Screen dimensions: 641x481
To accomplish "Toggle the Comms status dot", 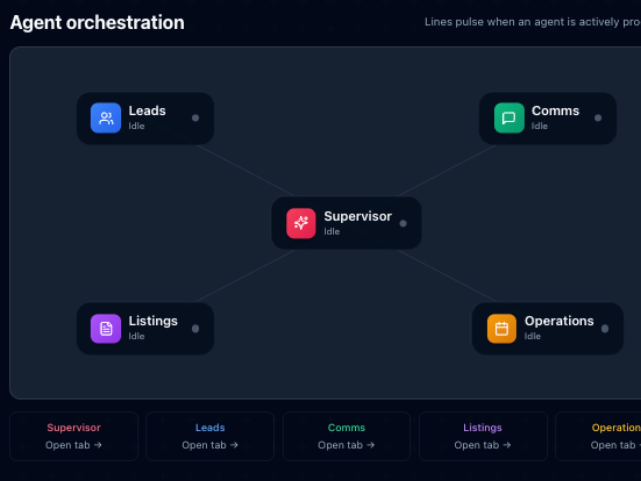I will [x=598, y=118].
